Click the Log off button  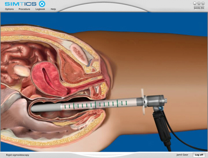coord(199,155)
